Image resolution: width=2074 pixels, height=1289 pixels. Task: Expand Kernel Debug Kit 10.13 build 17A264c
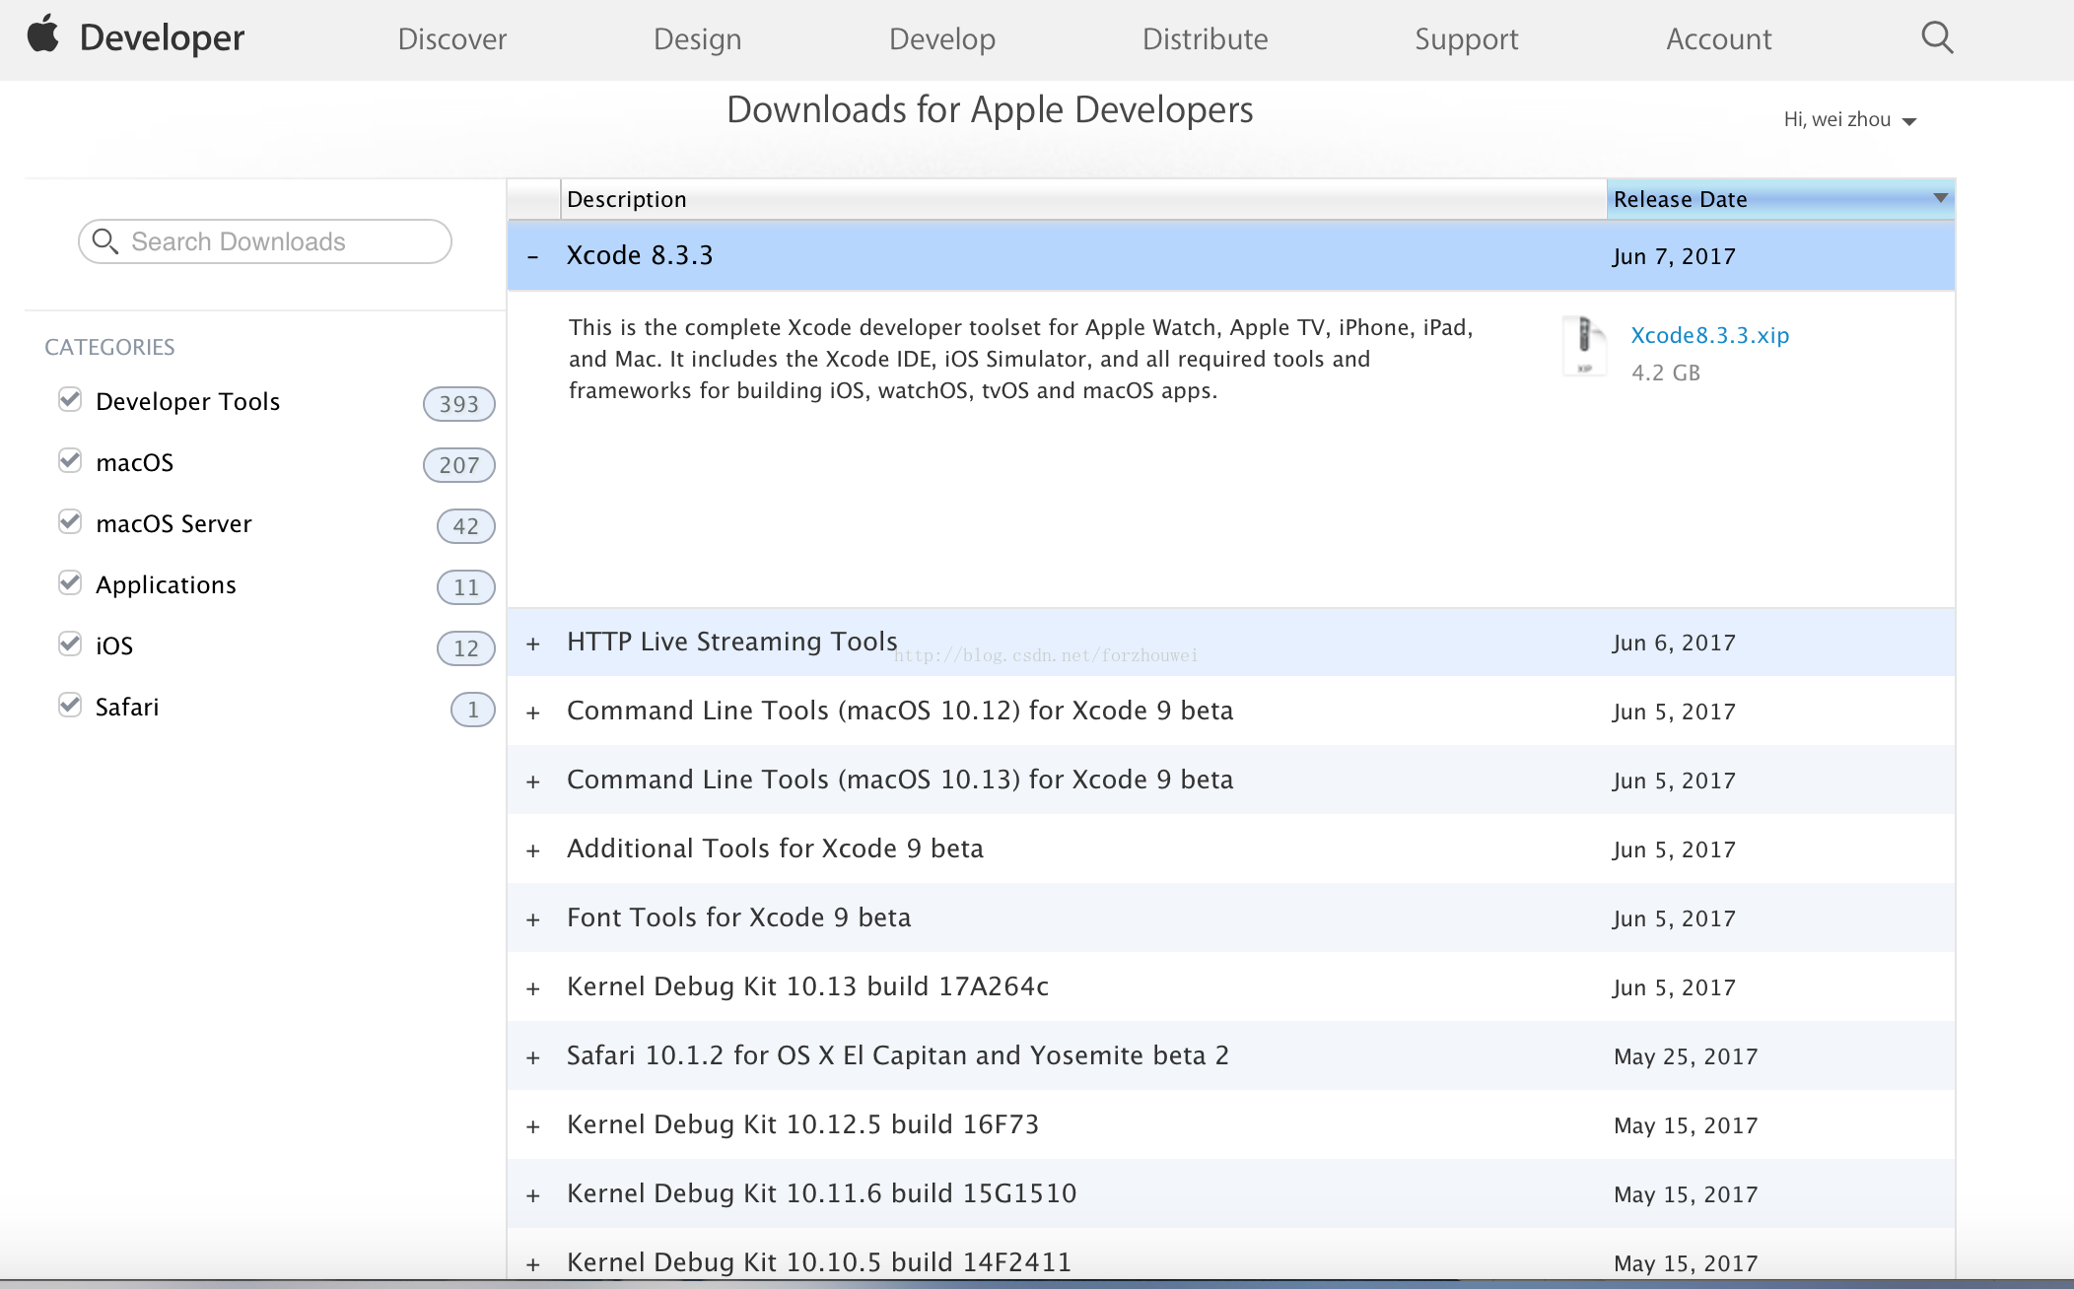(x=533, y=988)
